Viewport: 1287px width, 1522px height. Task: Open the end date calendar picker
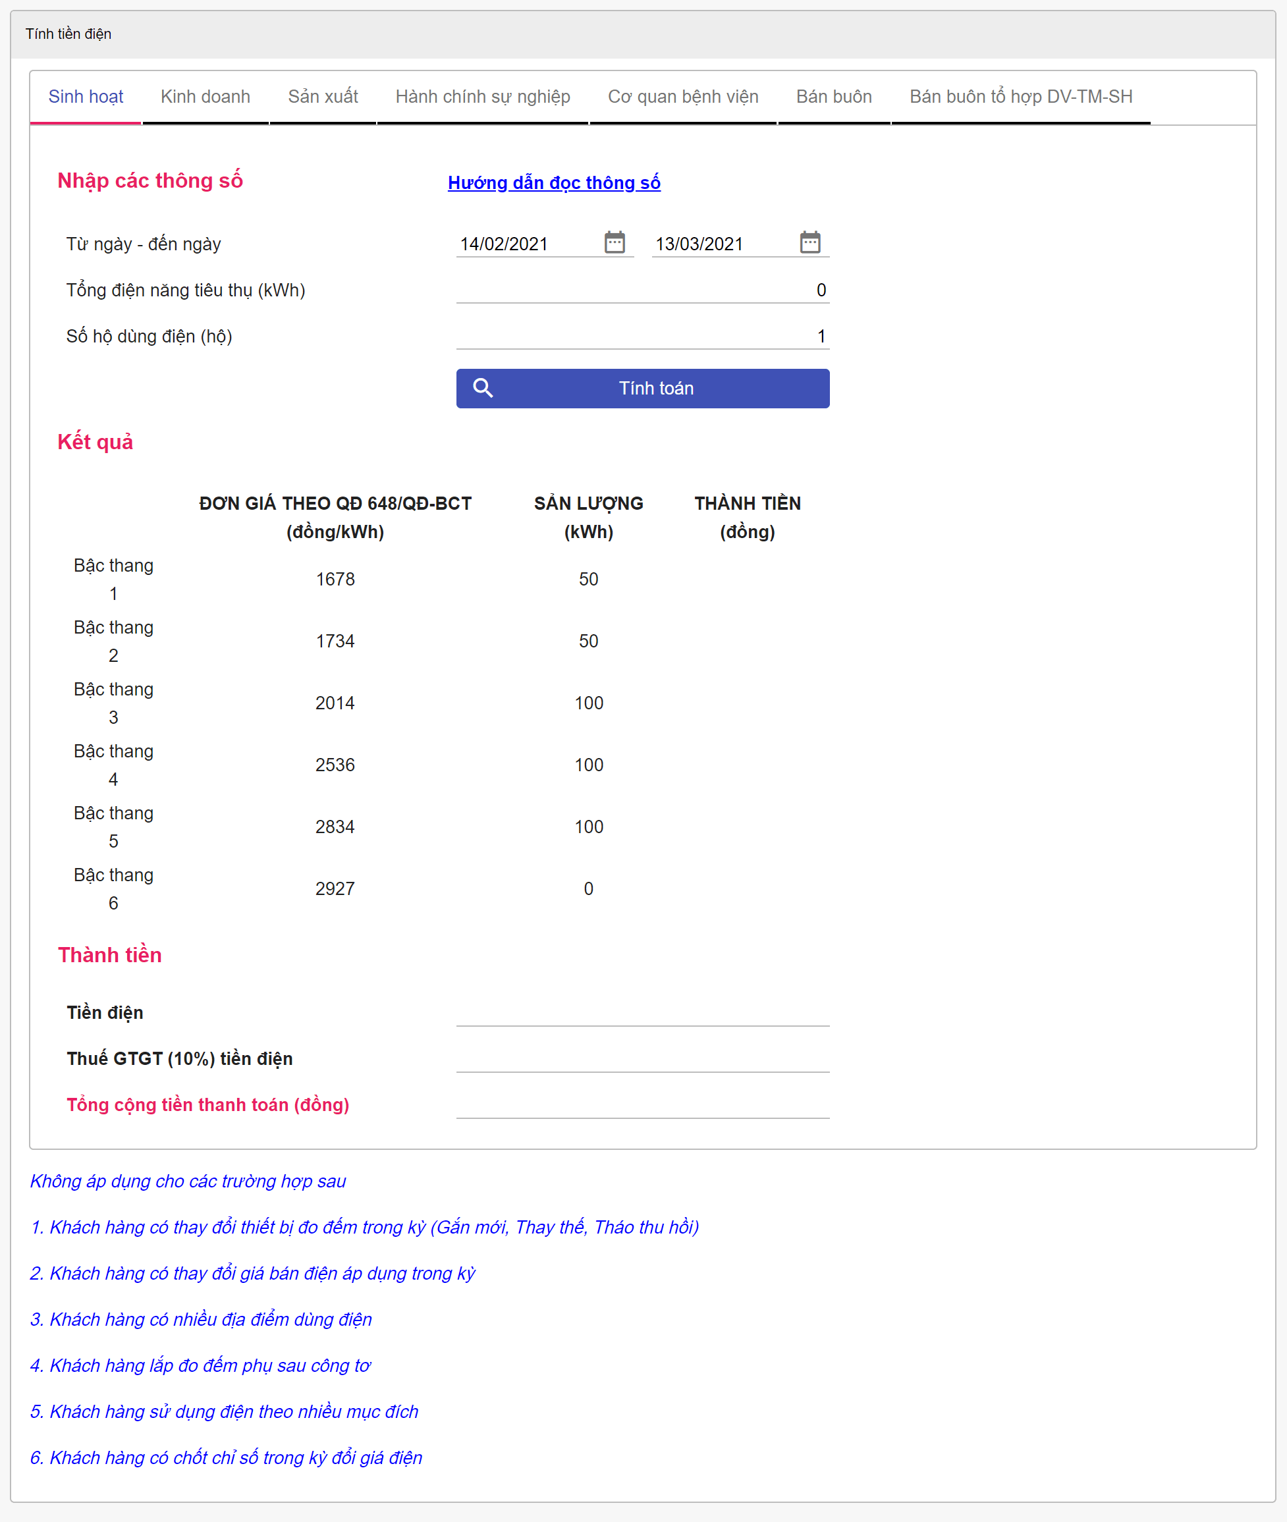coord(811,242)
